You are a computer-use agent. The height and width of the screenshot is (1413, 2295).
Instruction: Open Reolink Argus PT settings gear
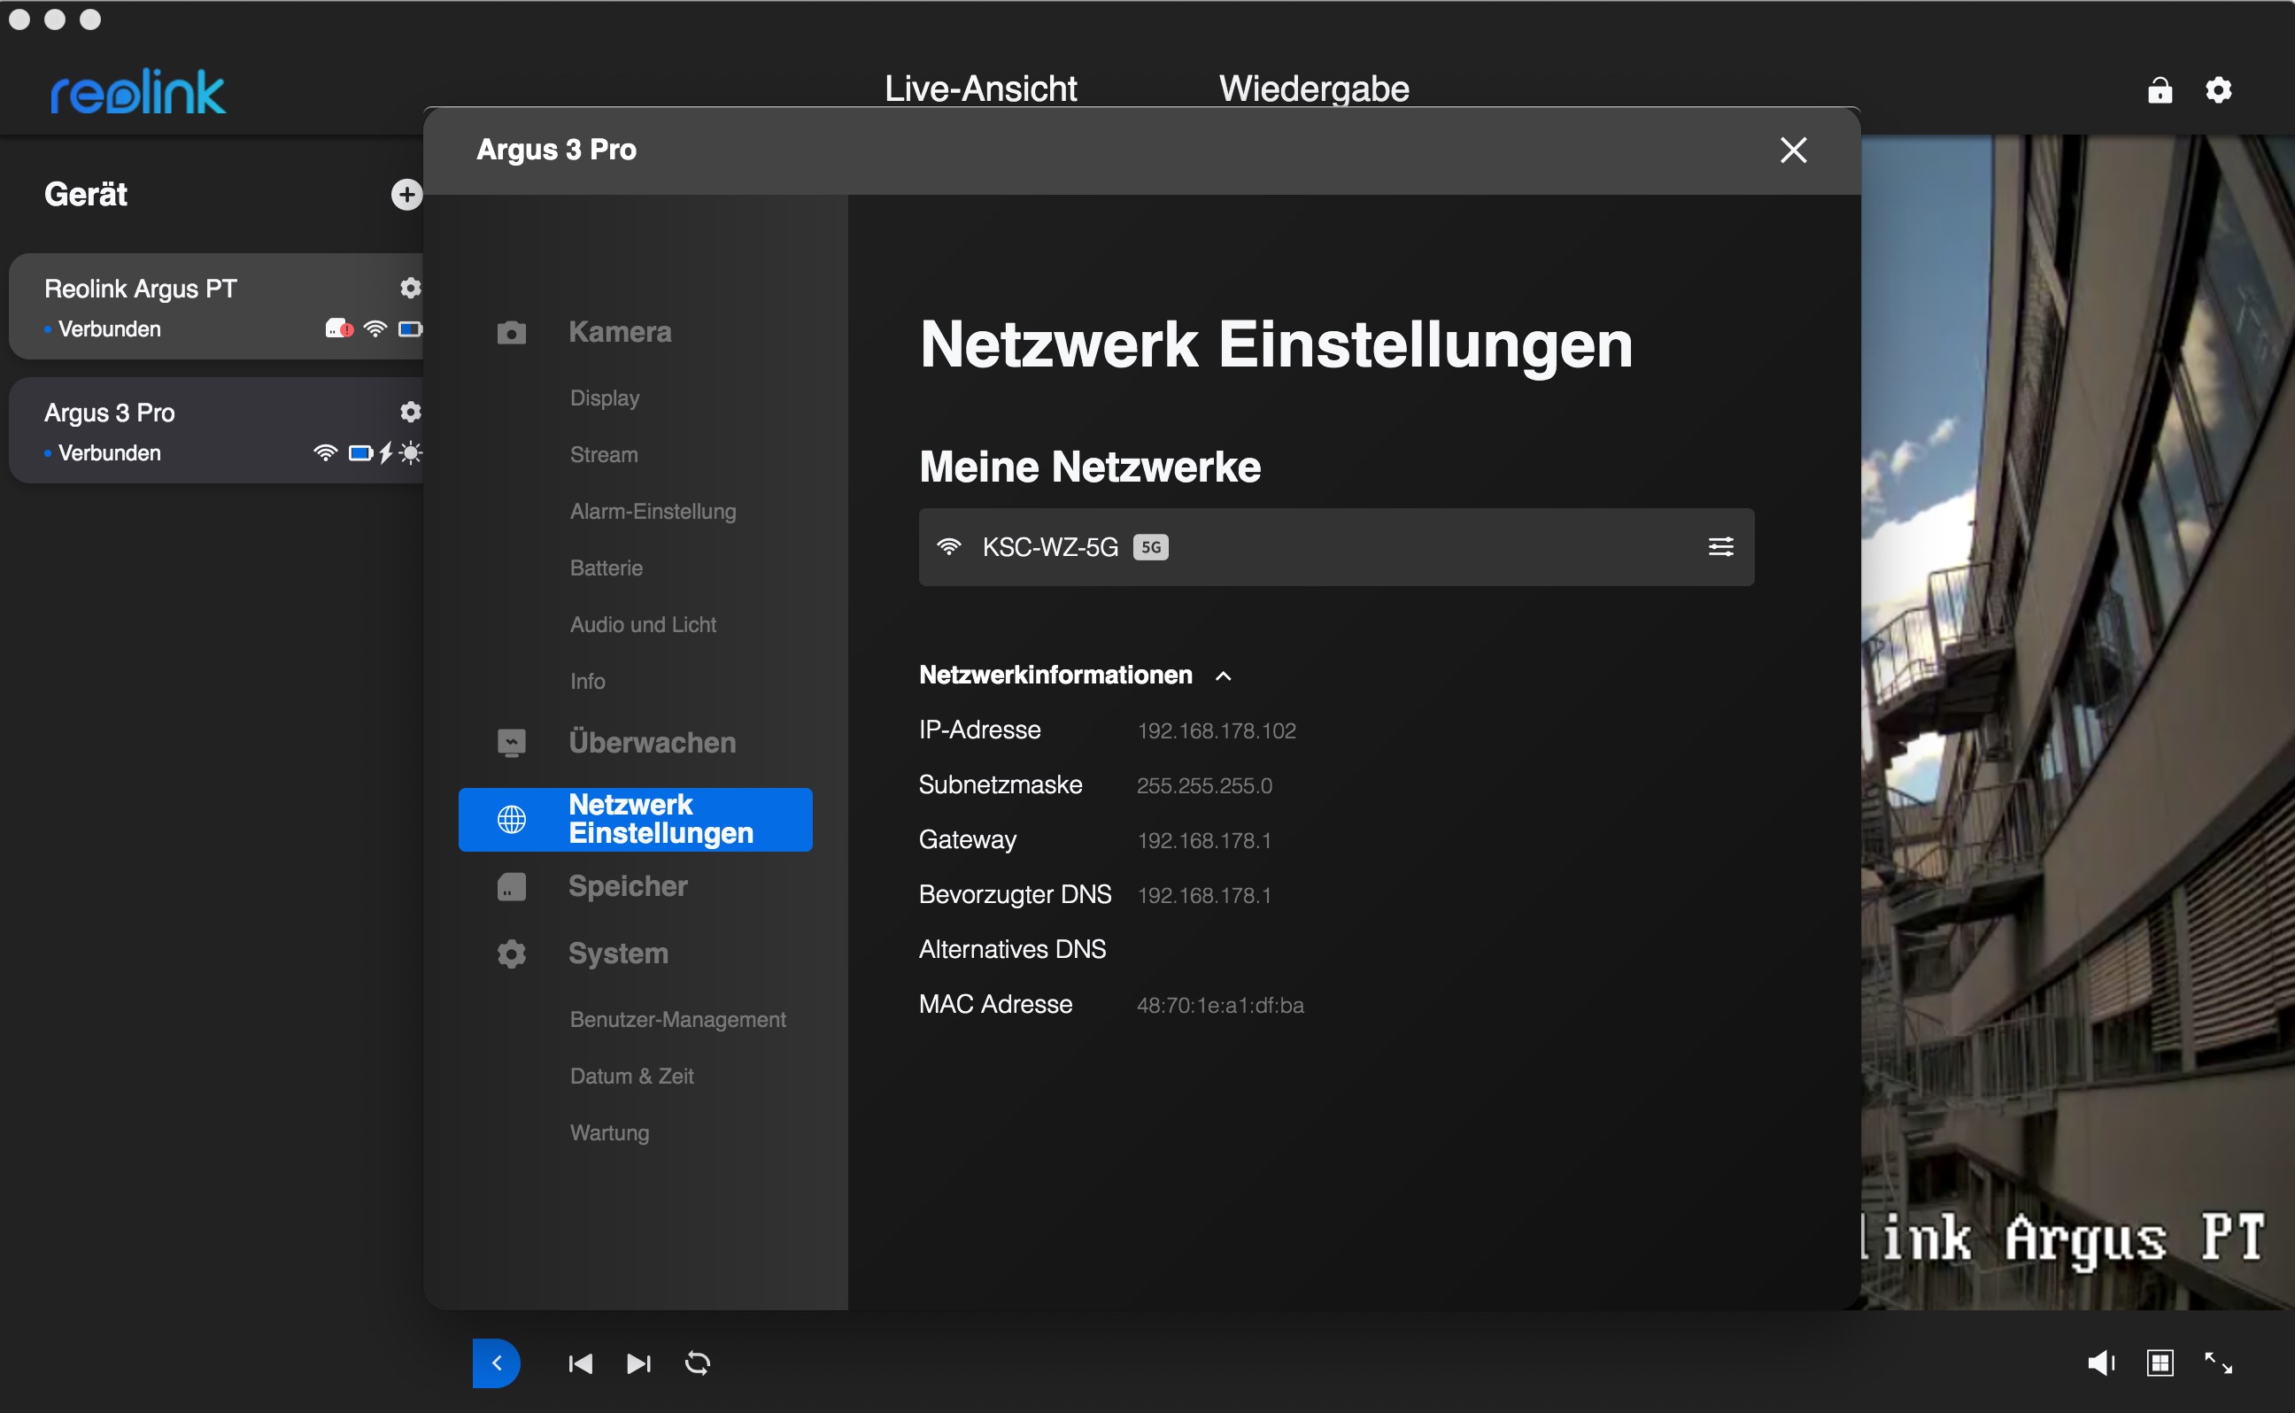pos(409,288)
